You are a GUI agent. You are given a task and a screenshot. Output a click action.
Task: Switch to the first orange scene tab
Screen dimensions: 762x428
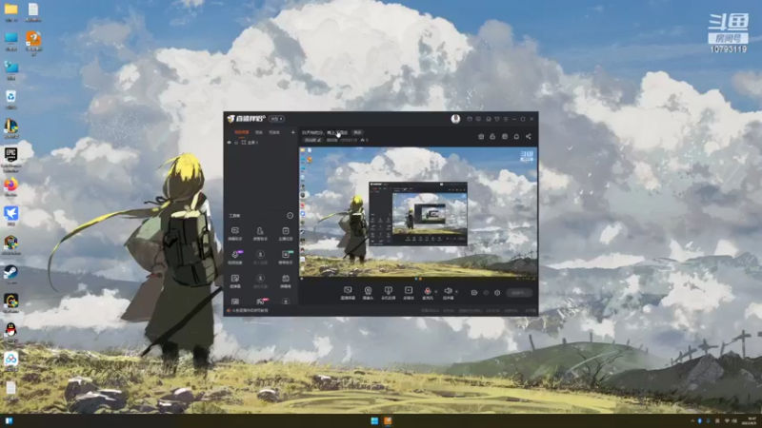pyautogui.click(x=242, y=132)
